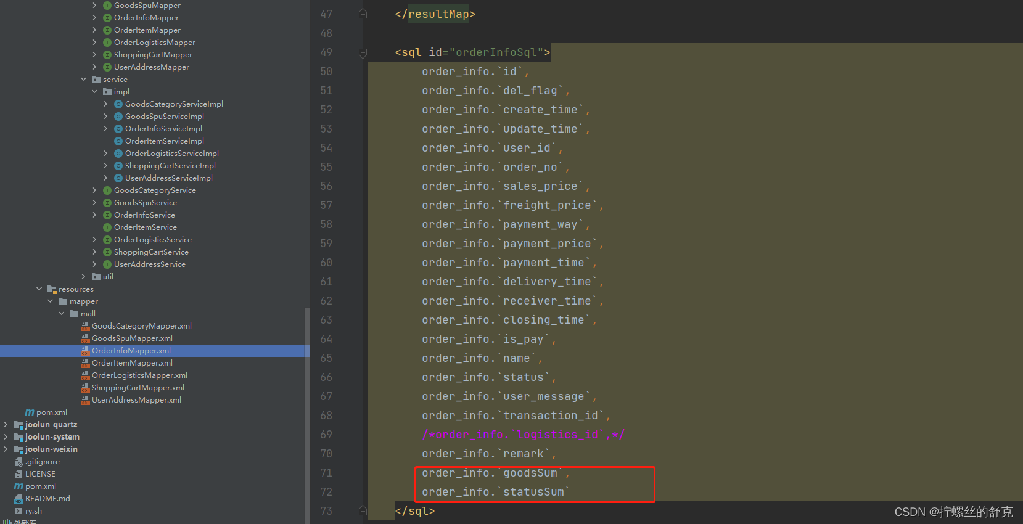
Task: Click the impl package folder icon
Action: (x=107, y=92)
